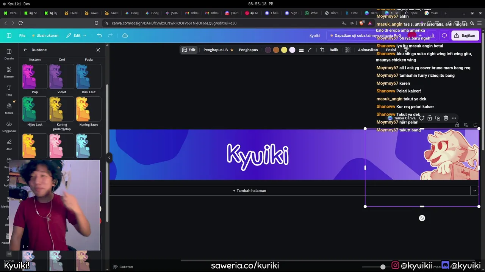Viewport: 485px width, 272px height.
Task: Reload the page in the browser
Action: (20, 23)
